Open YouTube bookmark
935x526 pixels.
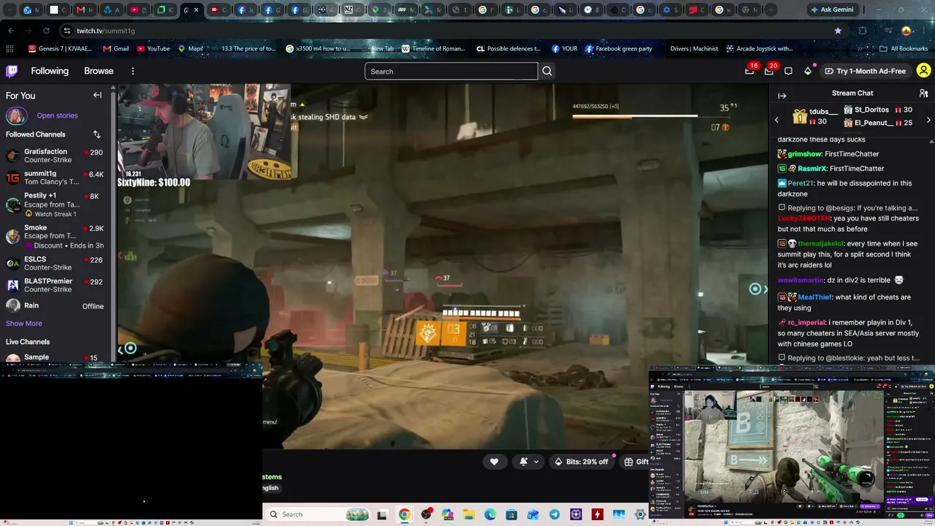click(153, 49)
